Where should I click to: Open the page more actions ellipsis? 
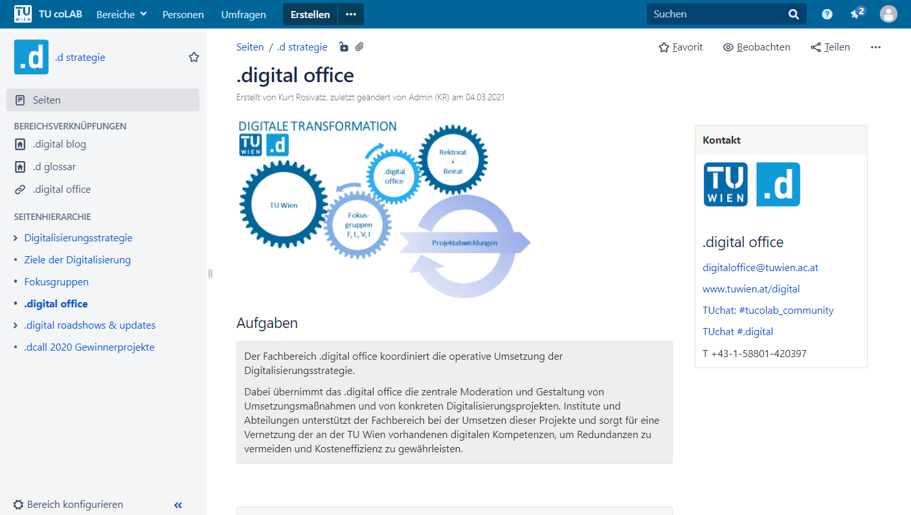(x=875, y=47)
